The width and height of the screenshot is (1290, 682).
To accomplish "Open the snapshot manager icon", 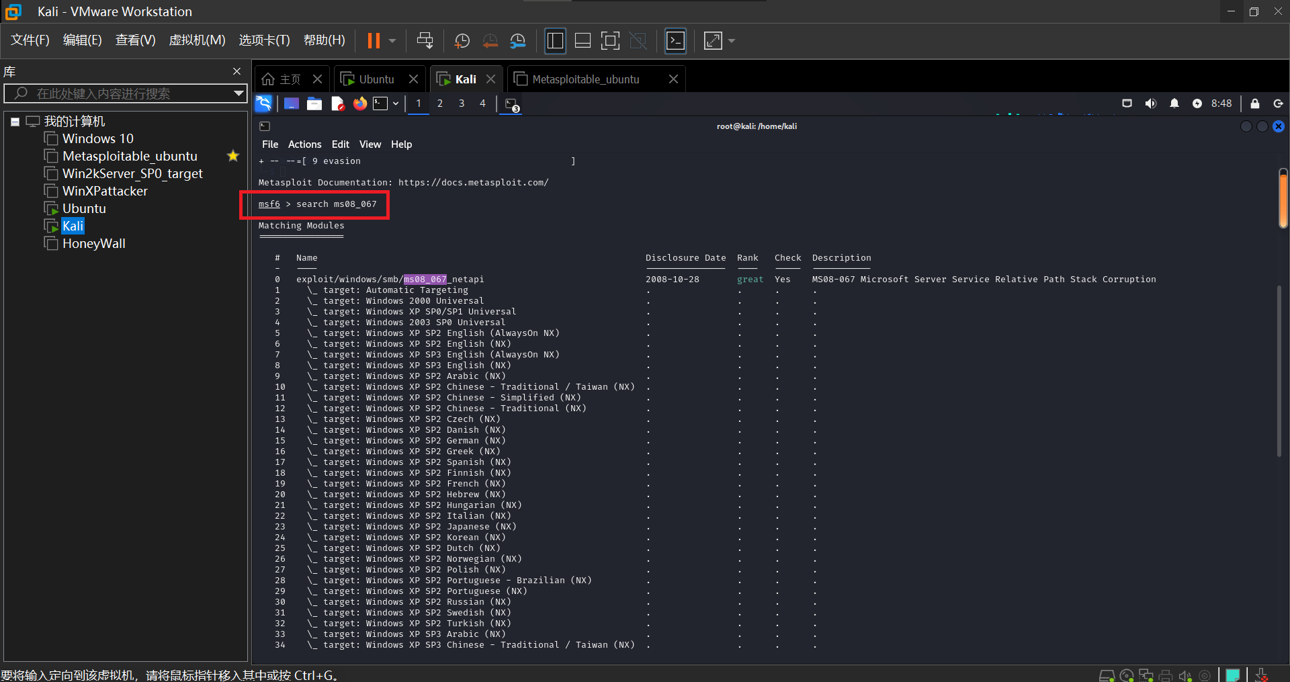I will point(517,41).
